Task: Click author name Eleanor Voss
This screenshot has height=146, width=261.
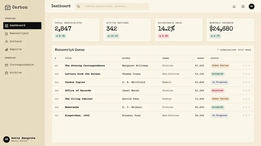Action: [x=131, y=116]
